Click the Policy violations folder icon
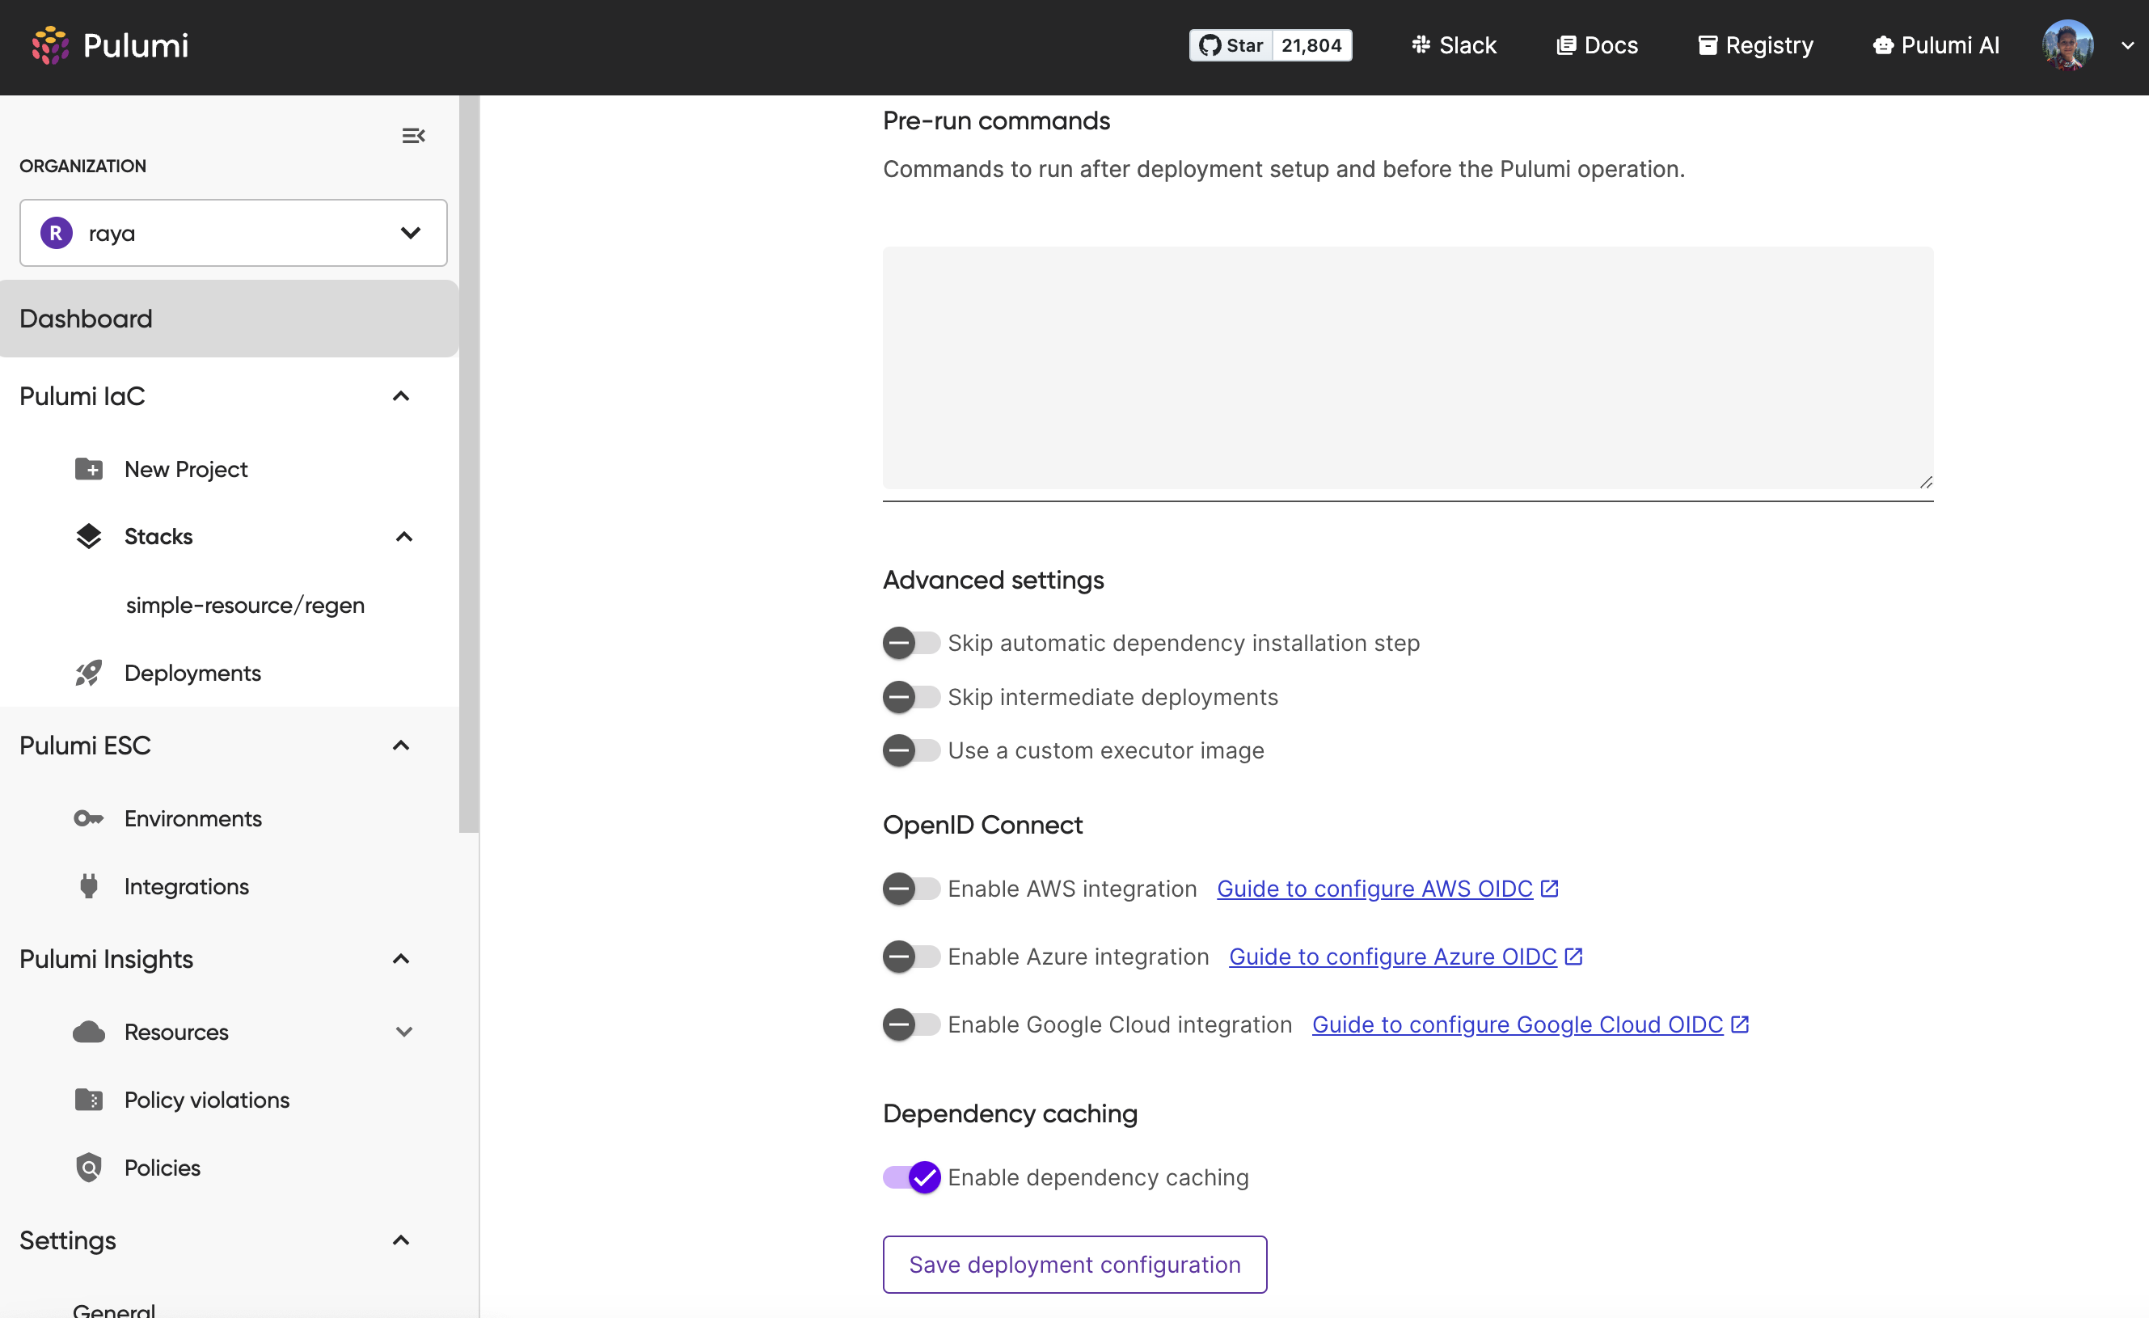 88,1100
